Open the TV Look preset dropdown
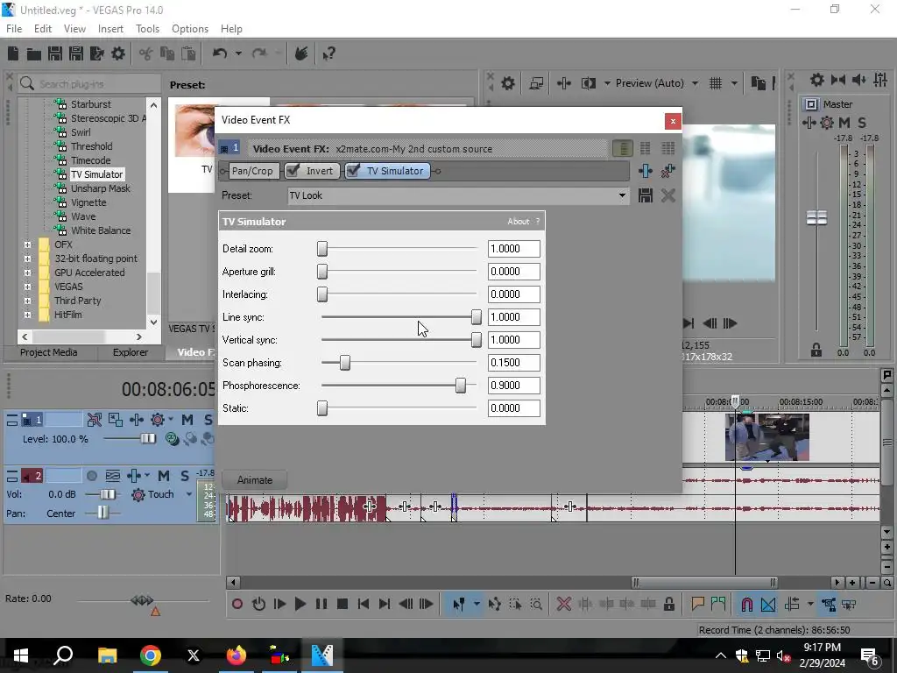The width and height of the screenshot is (897, 673). point(622,195)
